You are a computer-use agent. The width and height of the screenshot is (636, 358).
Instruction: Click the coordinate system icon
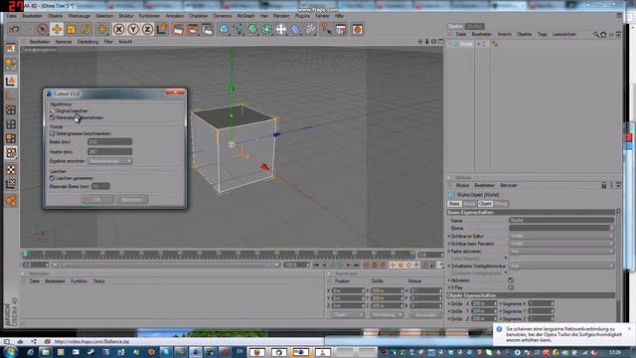point(162,29)
